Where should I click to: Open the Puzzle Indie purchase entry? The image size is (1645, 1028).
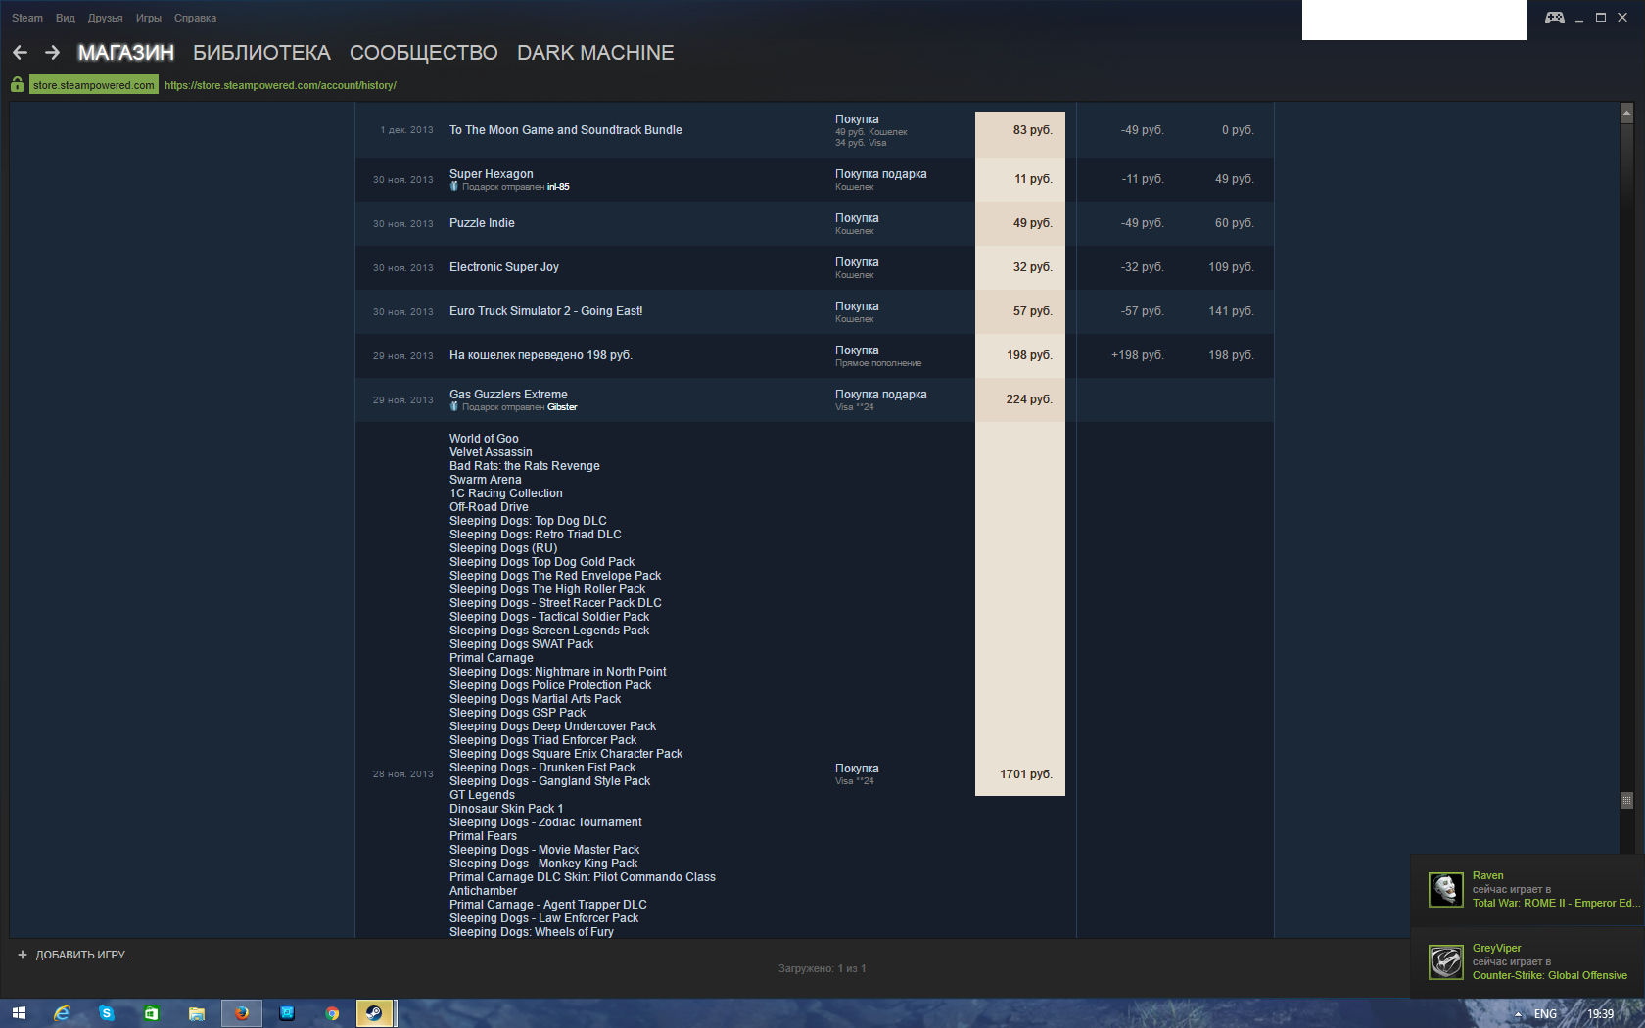click(x=482, y=223)
